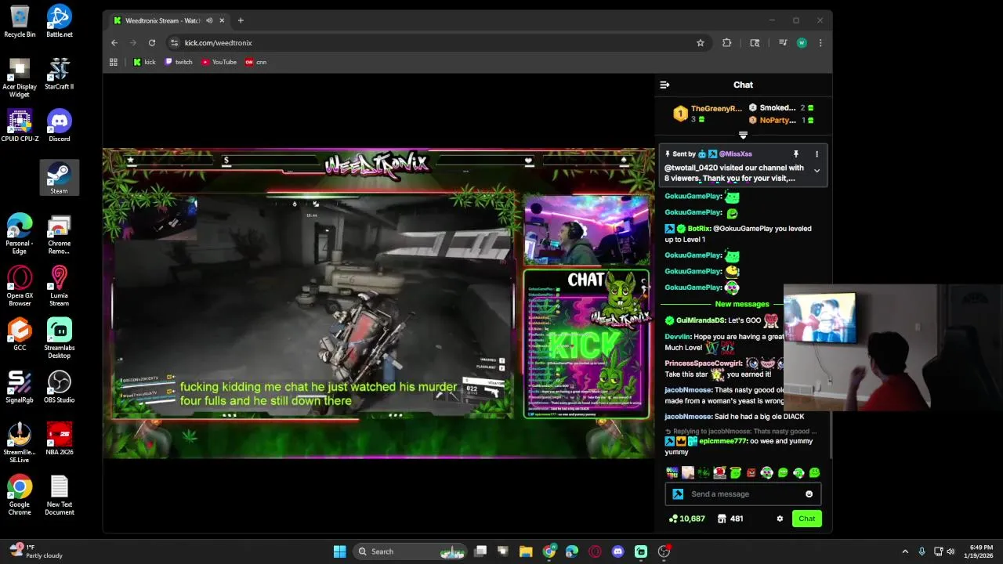Click Smoked... leaderboard entry
This screenshot has height=564, width=1003.
click(x=780, y=107)
